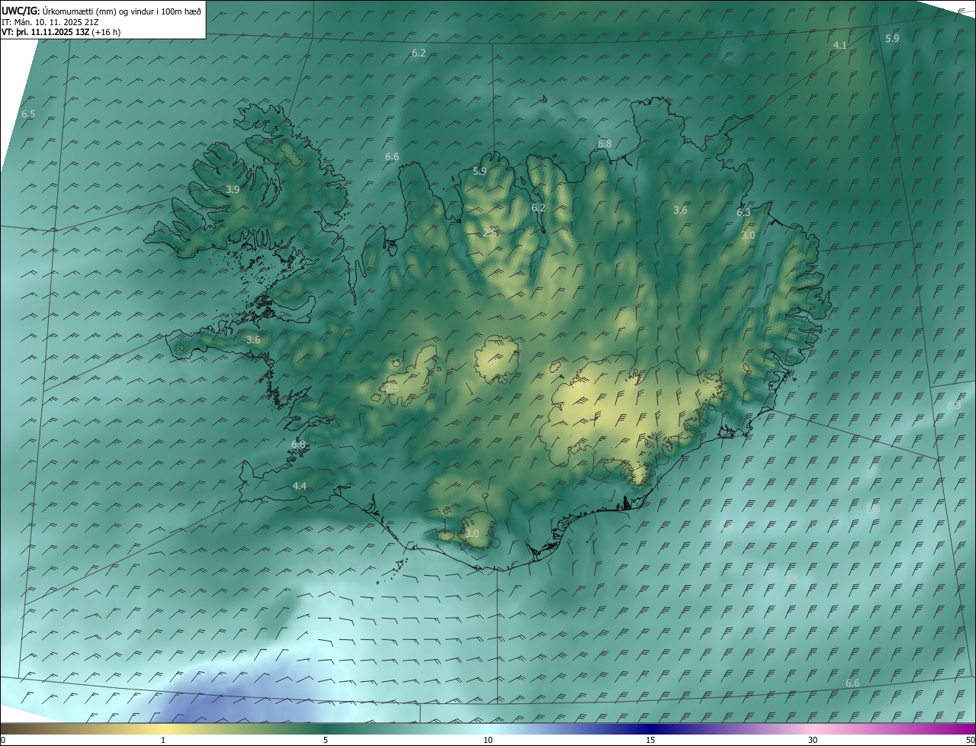The height and width of the screenshot is (746, 976).
Task: Click the map title 'Úrkomumætti (mm) og vindur'
Action: [101, 10]
